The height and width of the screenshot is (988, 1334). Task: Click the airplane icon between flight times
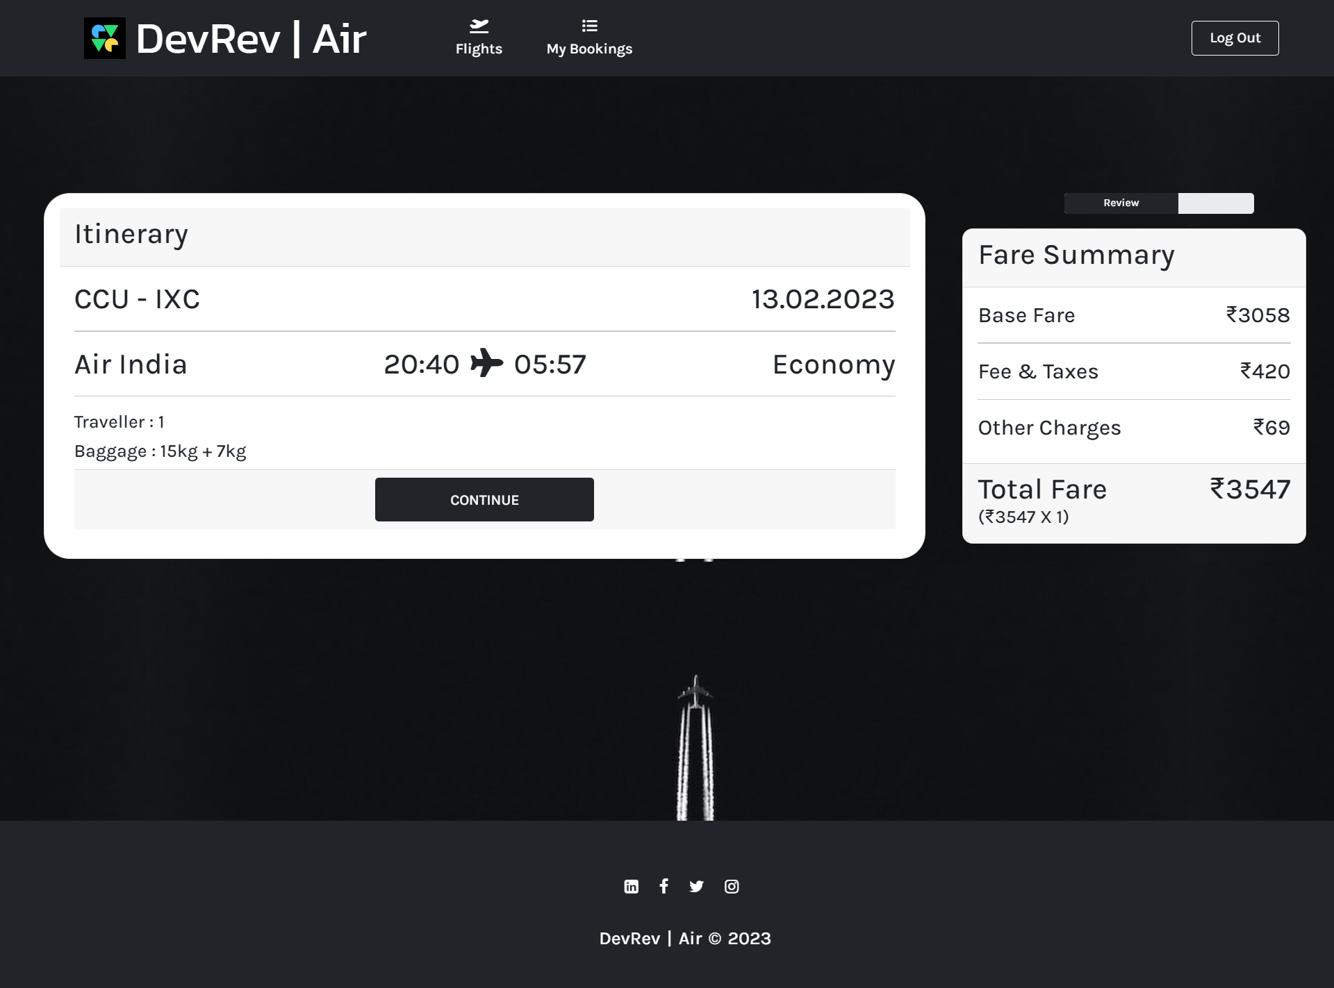pos(487,362)
